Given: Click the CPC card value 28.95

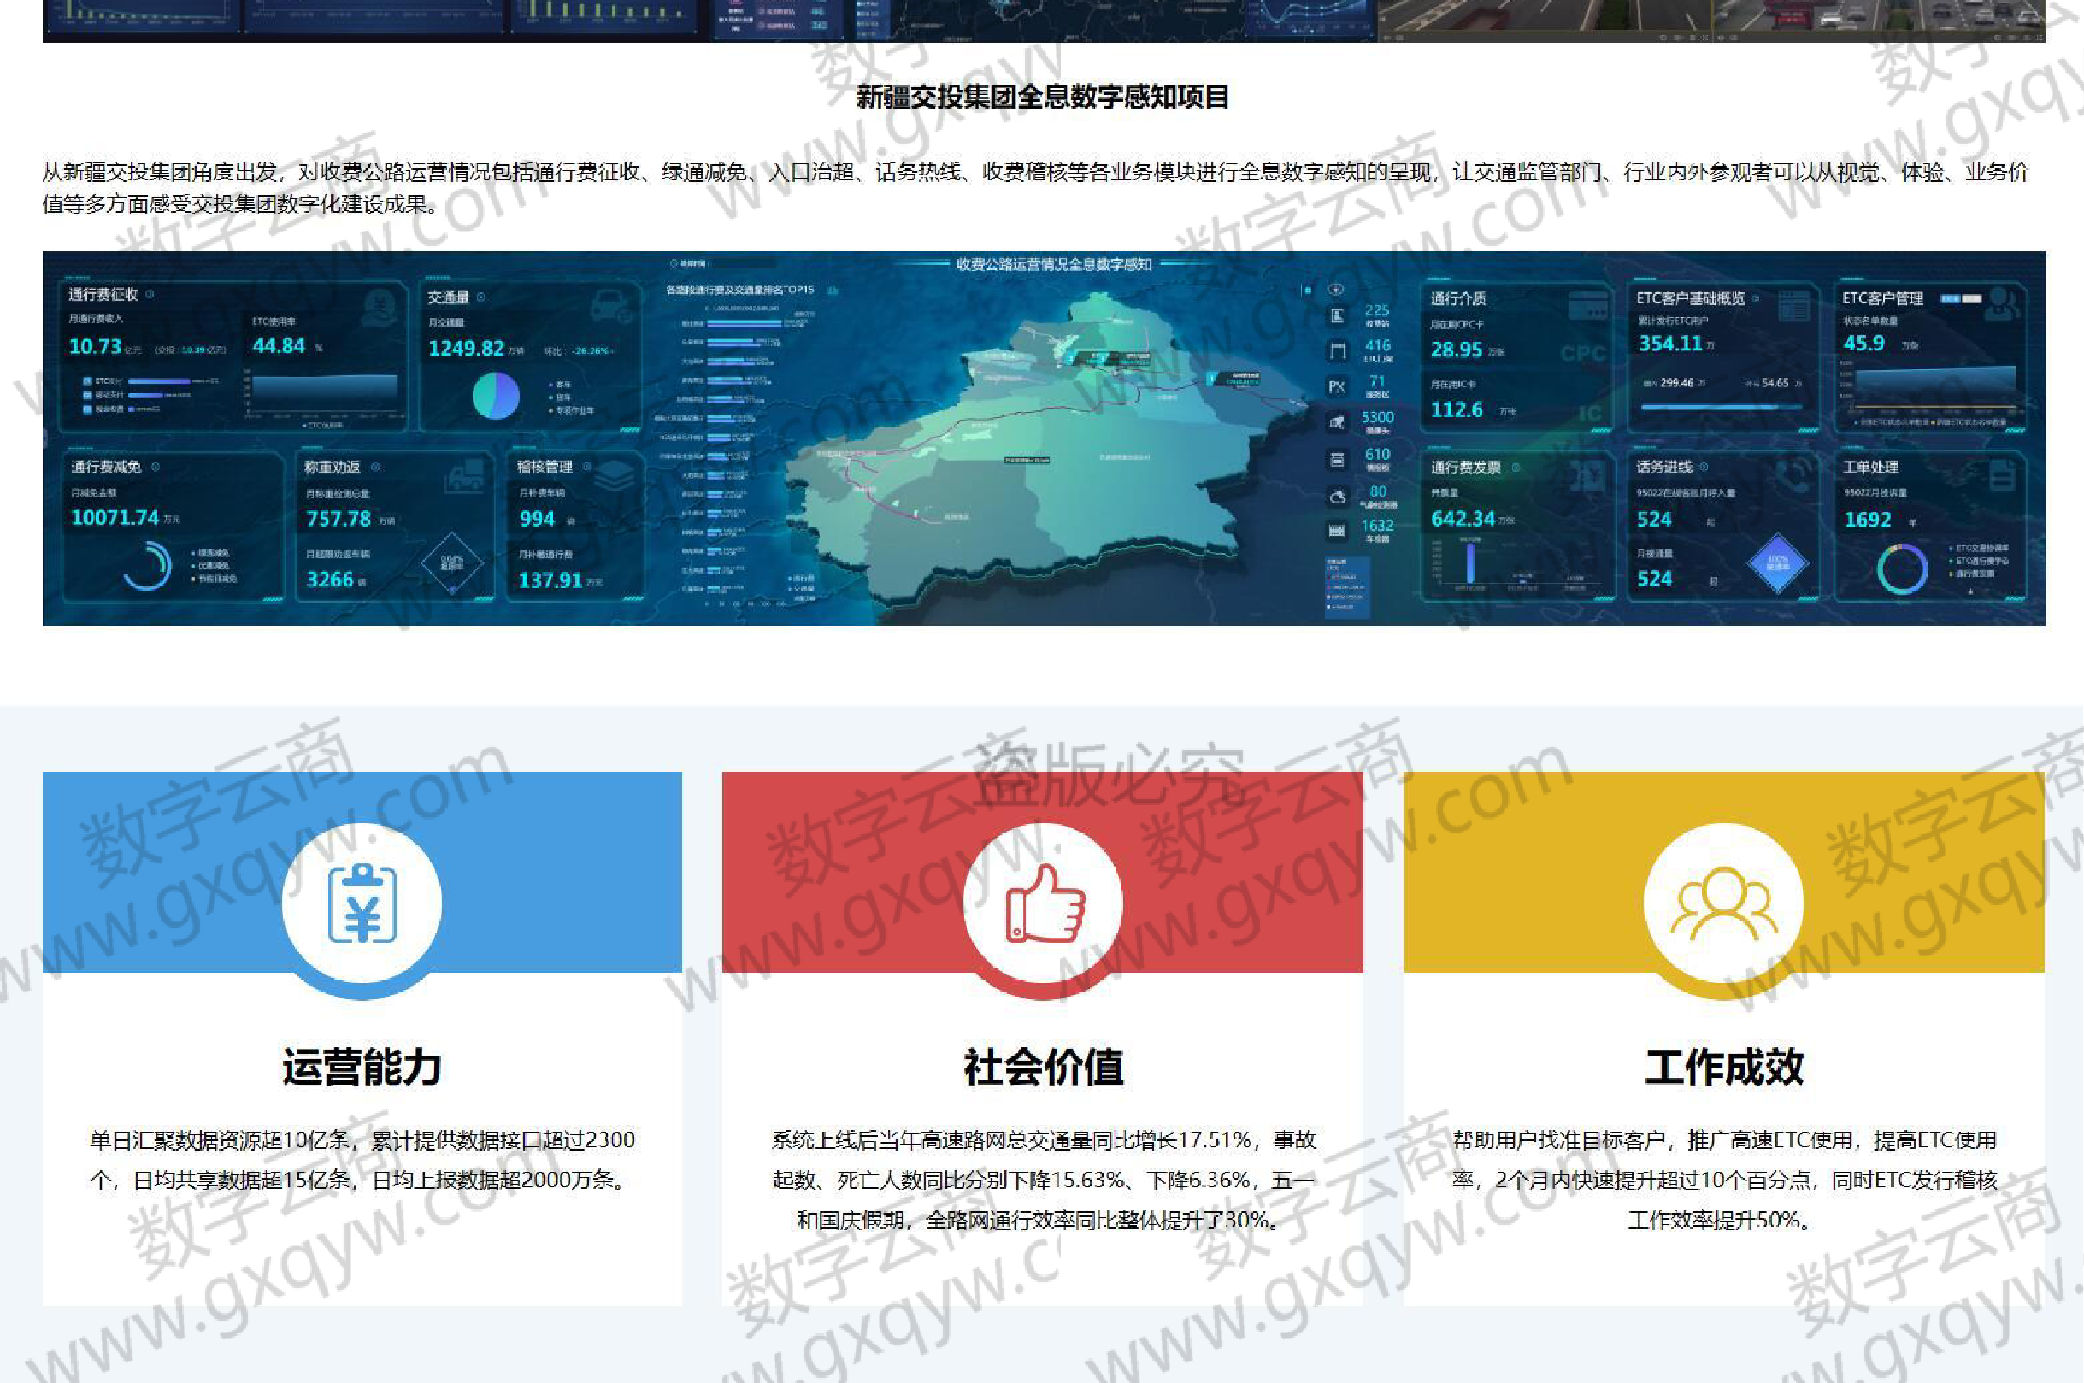Looking at the screenshot, I should tap(1456, 350).
